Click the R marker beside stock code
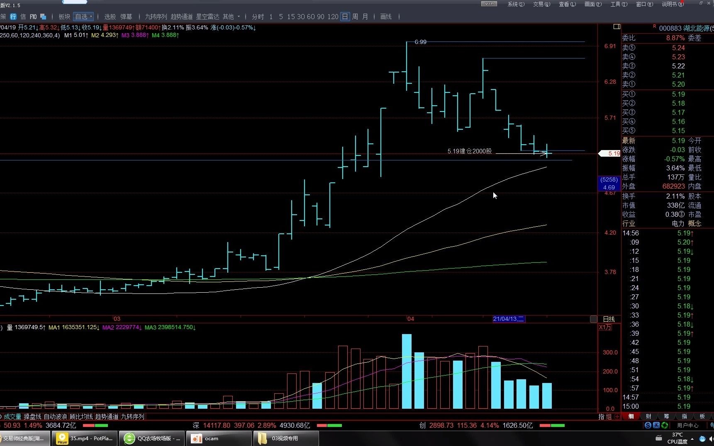Screen dimensions: 714x446 [655, 27]
